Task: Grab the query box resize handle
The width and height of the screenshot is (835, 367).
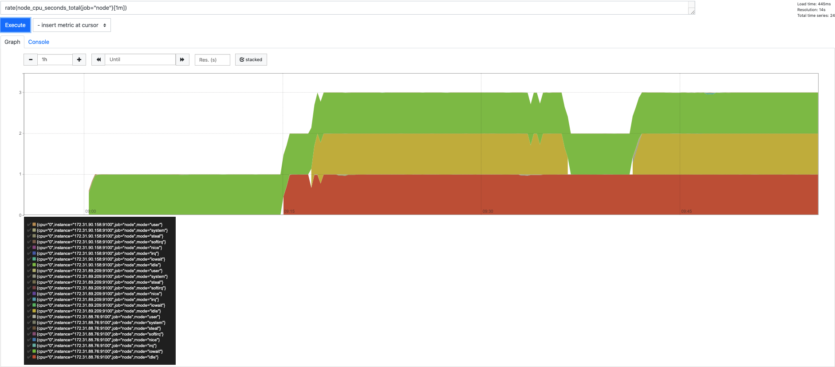Action: click(x=692, y=12)
